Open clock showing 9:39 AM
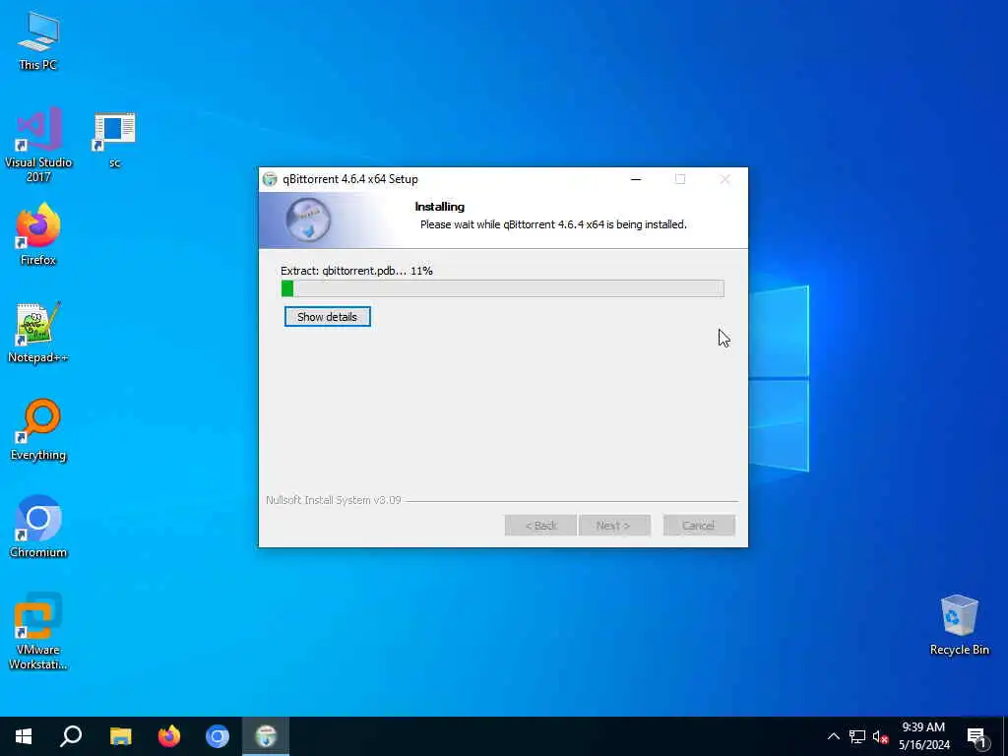1008x756 pixels. [x=923, y=736]
